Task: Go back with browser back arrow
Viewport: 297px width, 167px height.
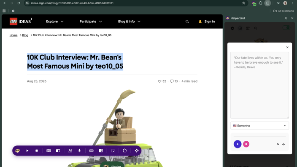Action: click(x=5, y=3)
